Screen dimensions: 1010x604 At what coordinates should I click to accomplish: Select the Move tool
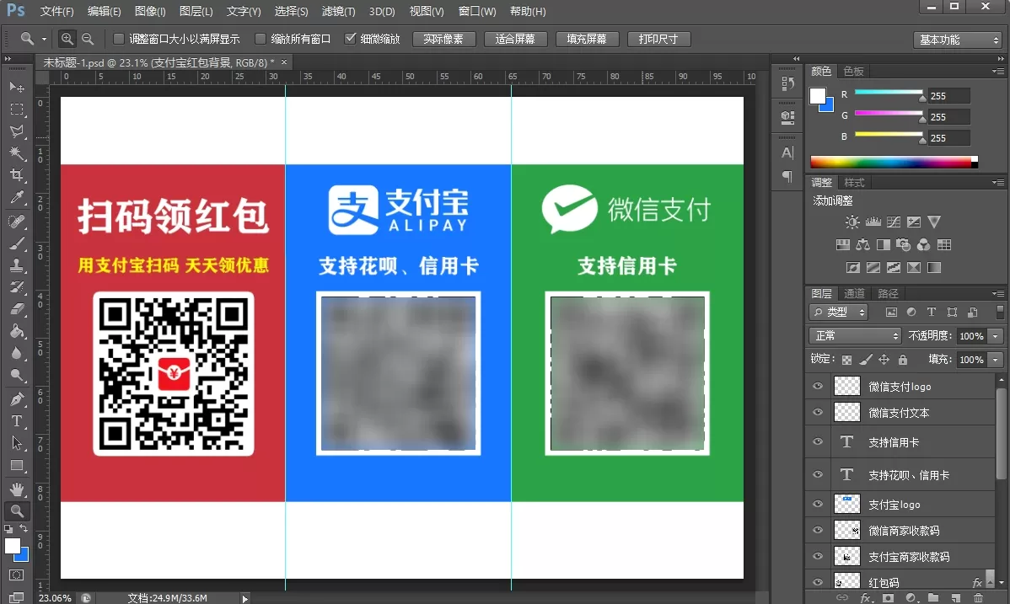point(16,88)
